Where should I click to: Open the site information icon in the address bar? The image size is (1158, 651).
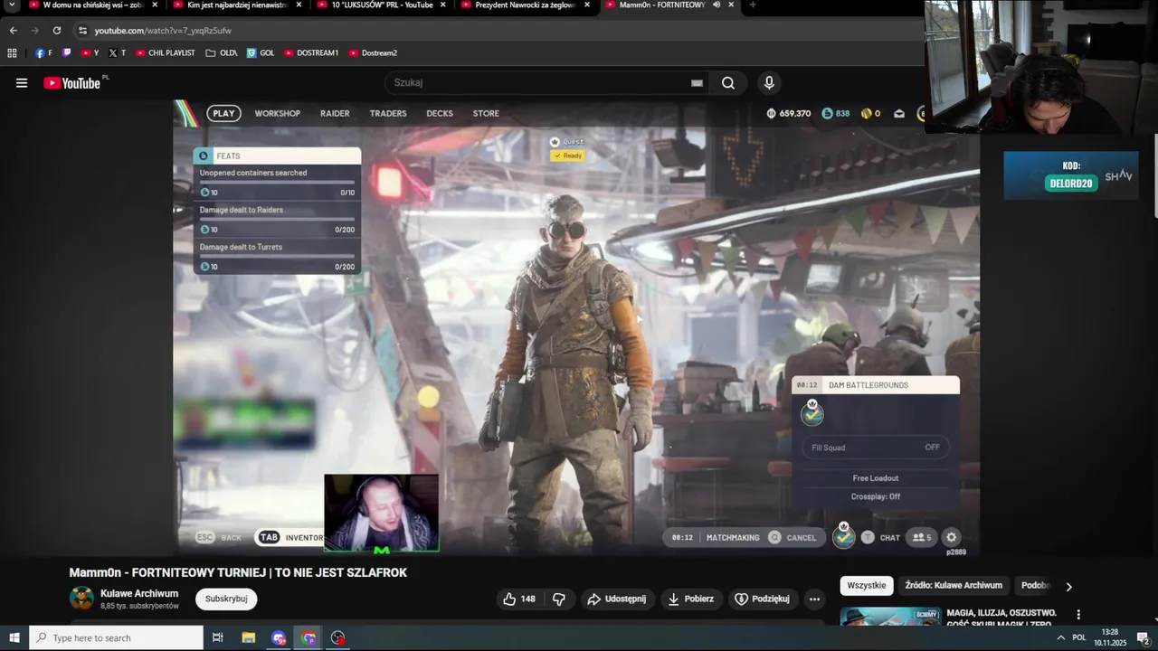pos(82,31)
